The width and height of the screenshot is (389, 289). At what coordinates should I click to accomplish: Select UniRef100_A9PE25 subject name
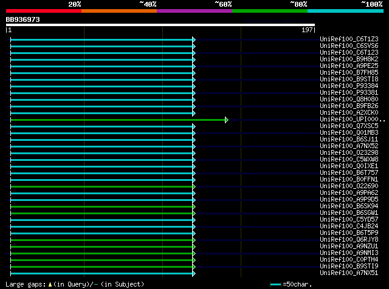pos(349,66)
